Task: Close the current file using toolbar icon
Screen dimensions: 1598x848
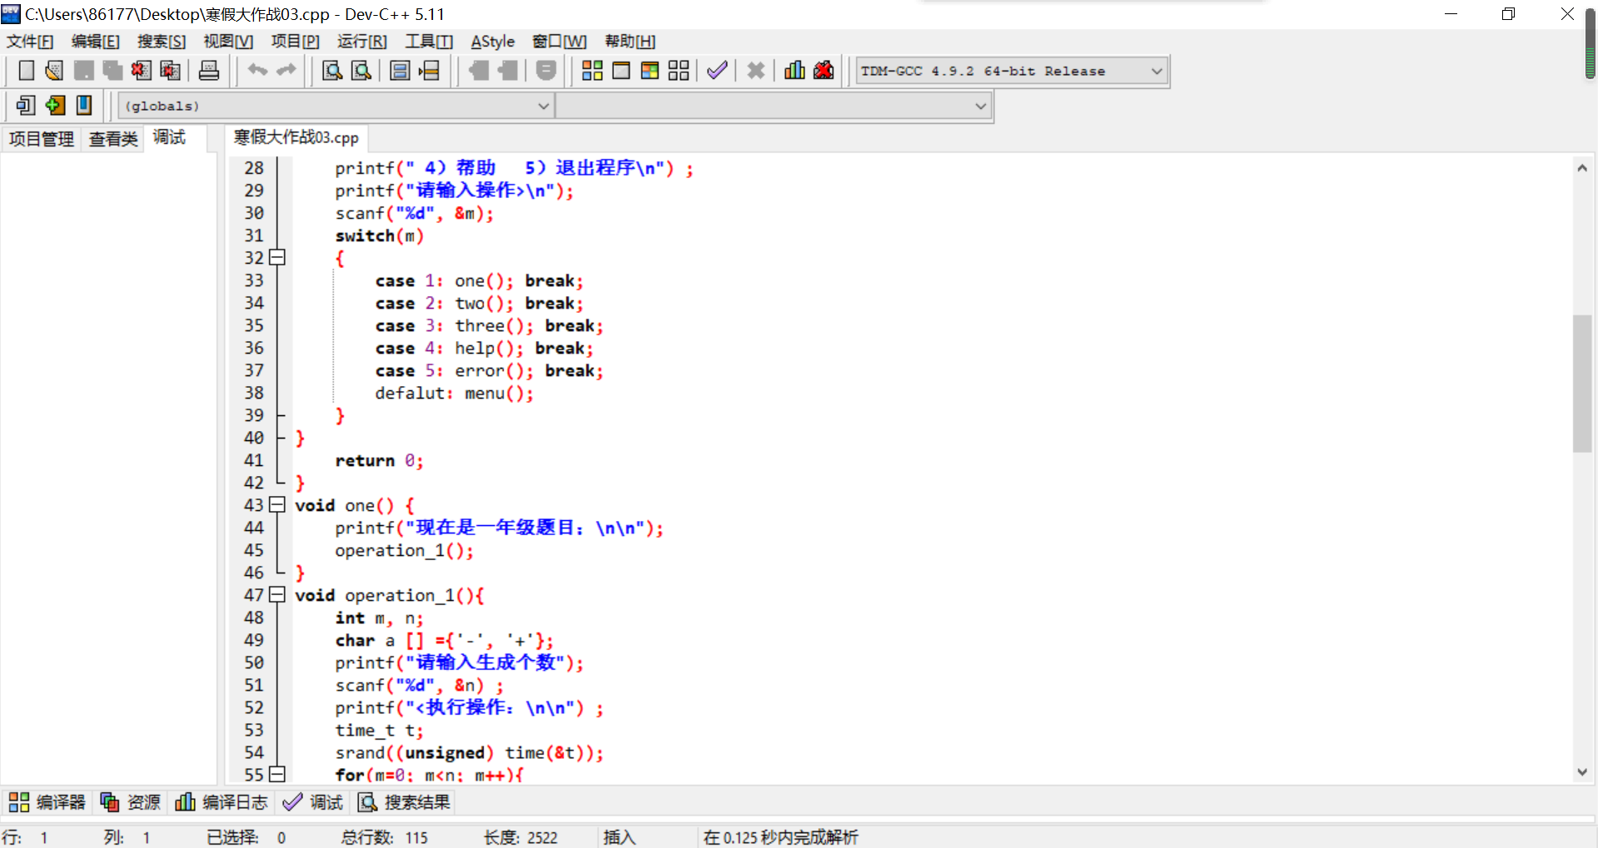Action: tap(142, 71)
